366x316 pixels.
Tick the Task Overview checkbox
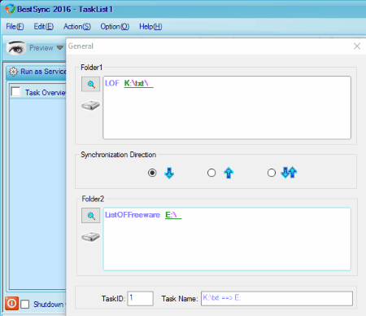click(x=15, y=92)
